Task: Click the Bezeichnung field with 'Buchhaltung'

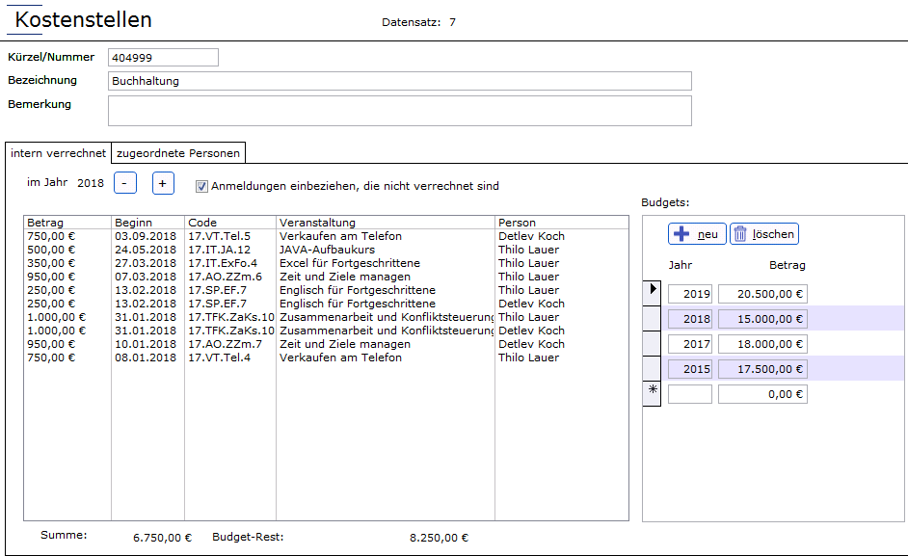Action: point(399,81)
